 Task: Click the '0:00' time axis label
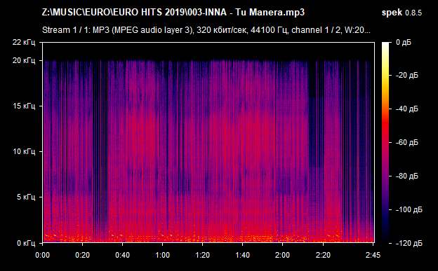(x=42, y=255)
